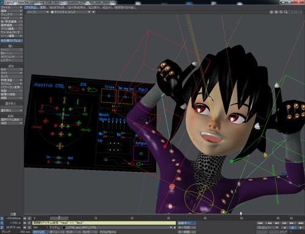Go to next keyframe
305x234 pixels.
coord(292,223)
